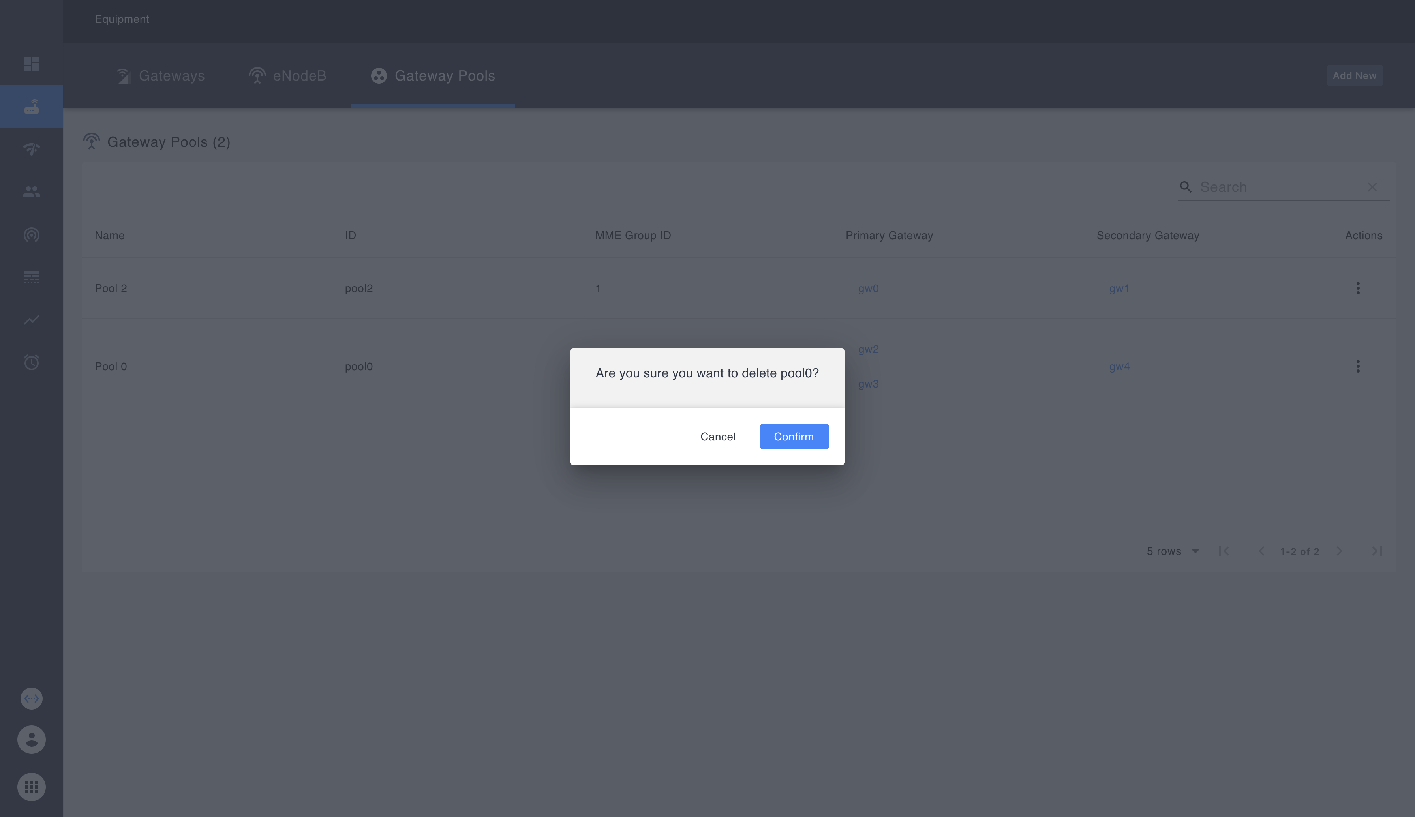Open the Dashboard panel from the sidebar
This screenshot has height=817, width=1415.
pyautogui.click(x=31, y=64)
